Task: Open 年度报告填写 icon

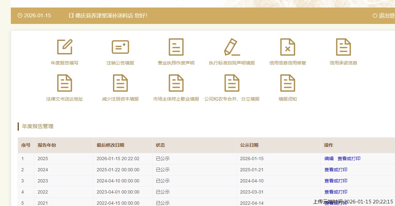Action: coord(65,47)
